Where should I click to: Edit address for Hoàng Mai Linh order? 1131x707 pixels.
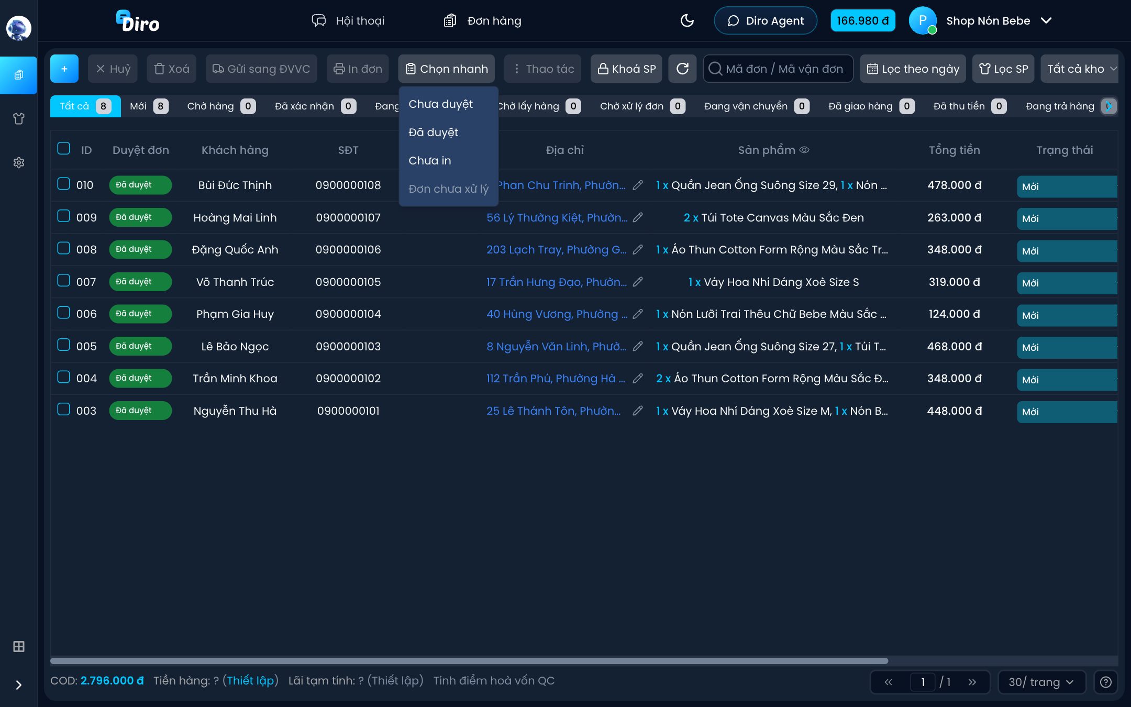coord(638,217)
